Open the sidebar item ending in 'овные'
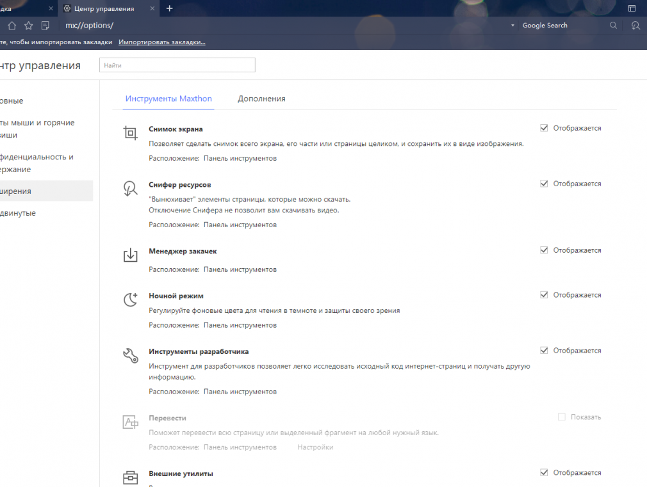 [12, 100]
